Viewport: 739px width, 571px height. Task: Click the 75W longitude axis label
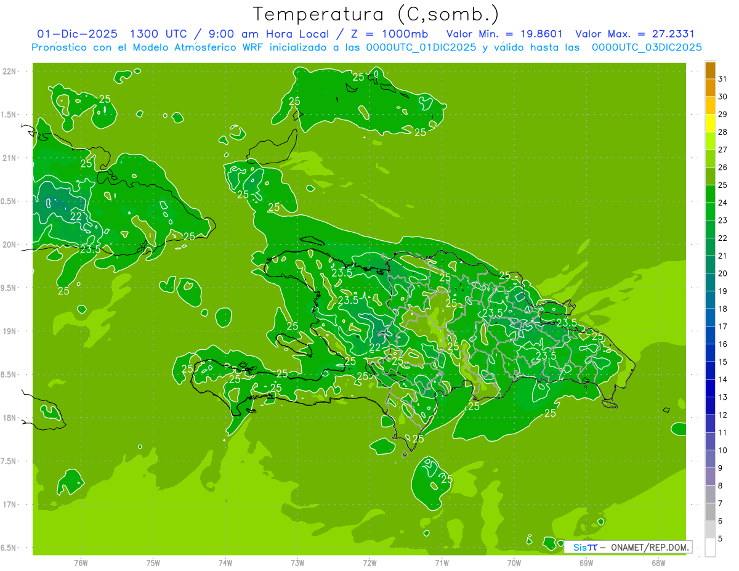(153, 563)
